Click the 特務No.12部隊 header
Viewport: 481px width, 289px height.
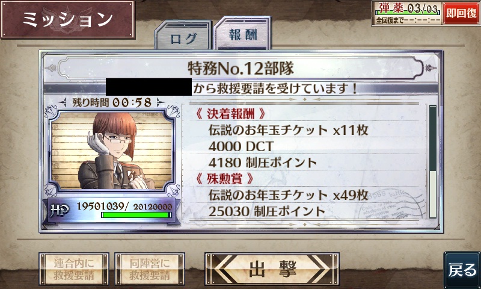pos(240,69)
